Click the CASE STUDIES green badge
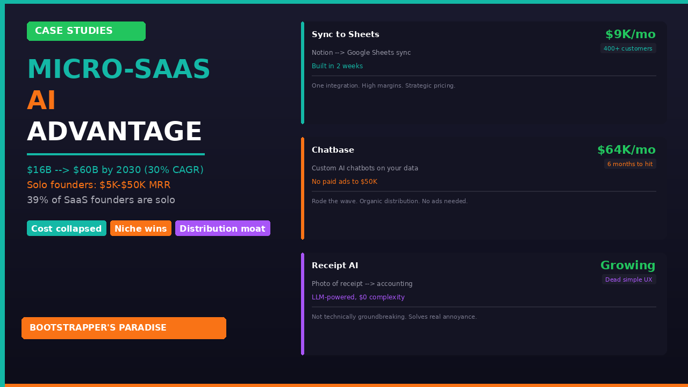 [86, 31]
